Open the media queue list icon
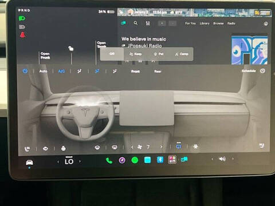The image size is (275, 206). pyautogui.click(x=148, y=23)
